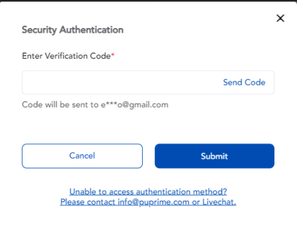Click the red required asterisk
Image resolution: width=297 pixels, height=227 pixels.
[x=113, y=55]
